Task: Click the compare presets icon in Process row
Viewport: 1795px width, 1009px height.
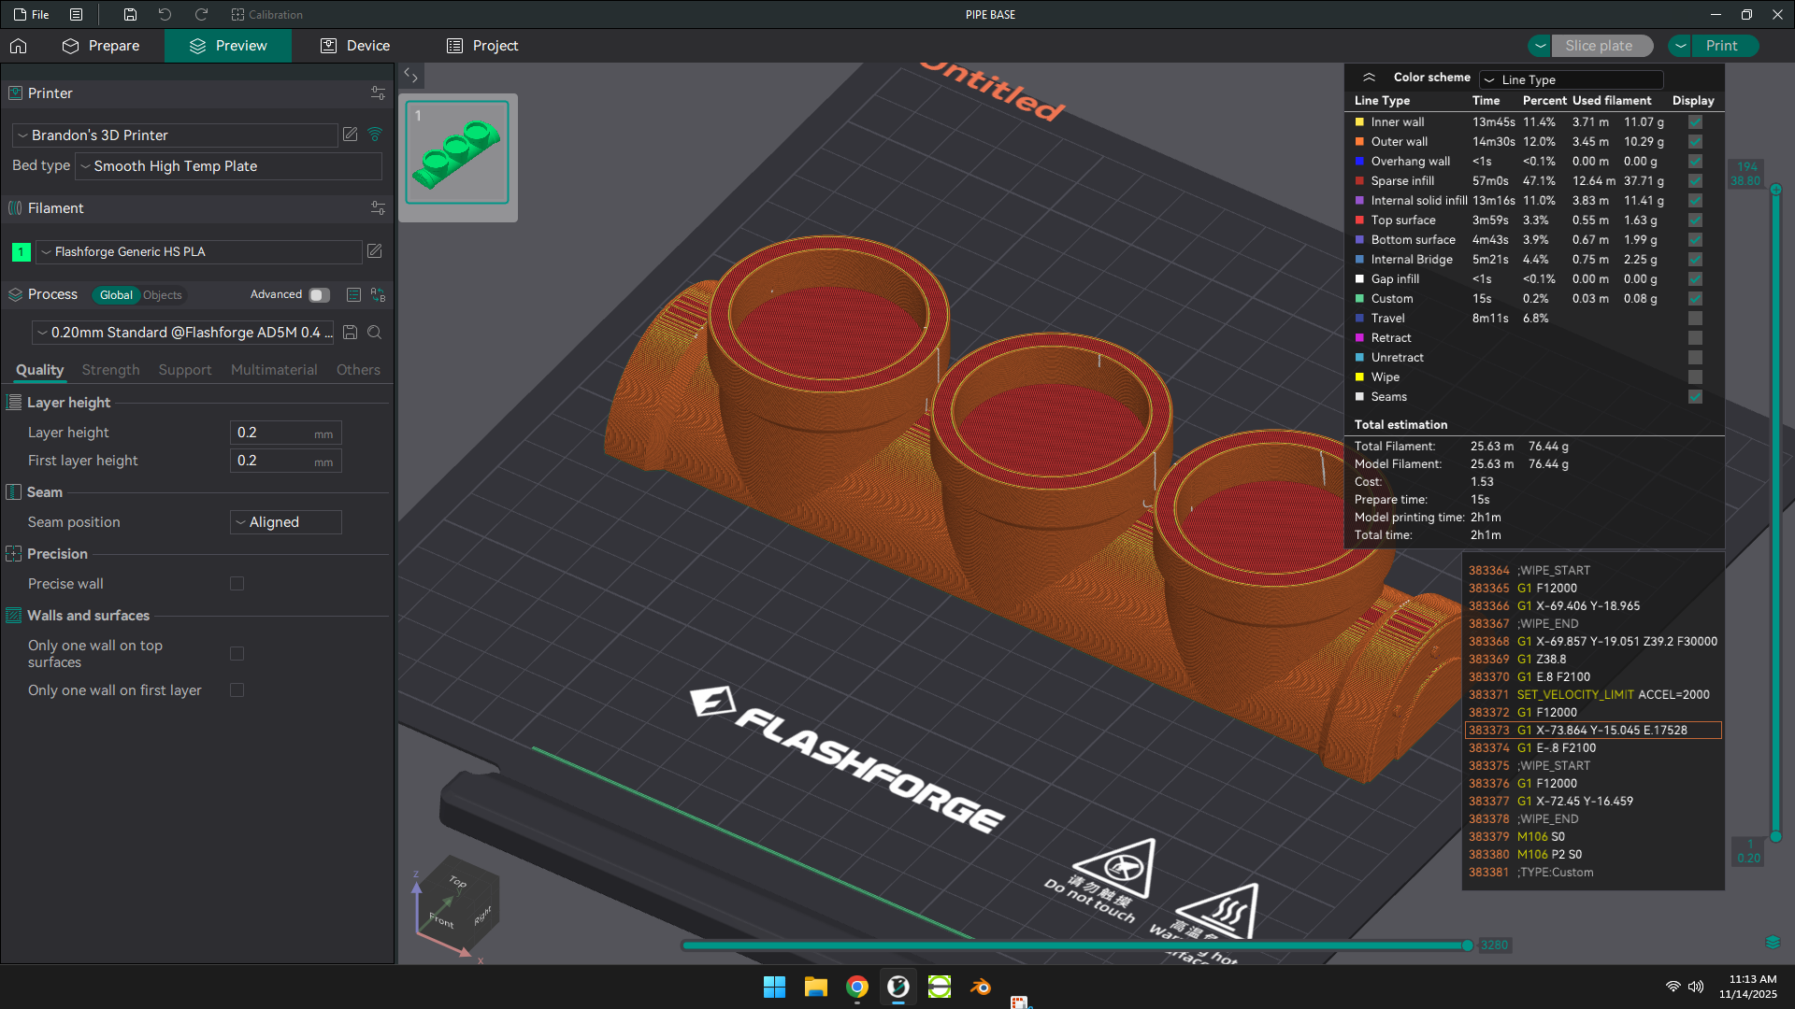Action: (x=378, y=294)
